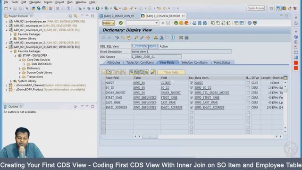Switch to Selection Conditions tab
This screenshot has height=170, width=302.
pos(194,62)
